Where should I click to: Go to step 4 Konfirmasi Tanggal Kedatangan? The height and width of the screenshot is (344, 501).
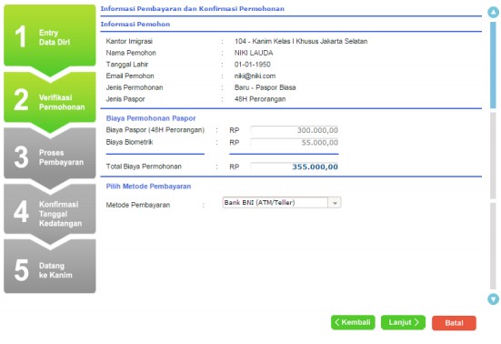coord(50,214)
